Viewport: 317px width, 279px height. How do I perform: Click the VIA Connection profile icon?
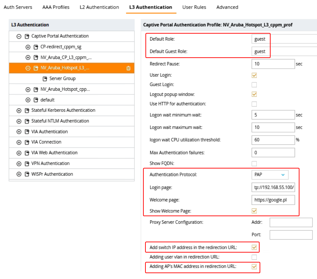point(27,142)
